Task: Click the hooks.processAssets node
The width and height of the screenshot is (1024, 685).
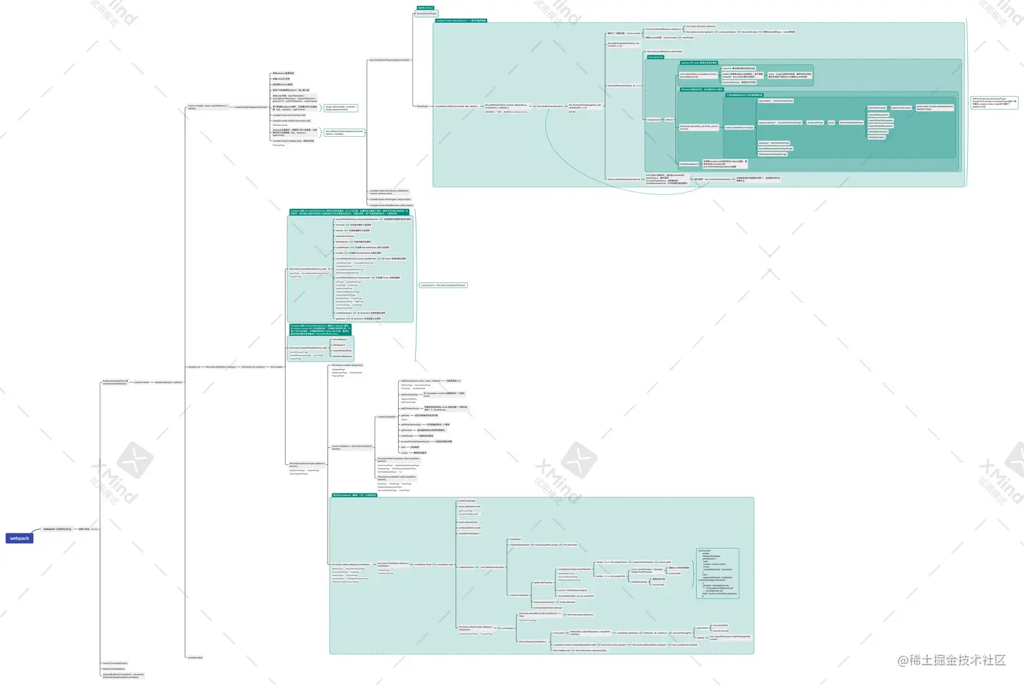Action: [545, 602]
